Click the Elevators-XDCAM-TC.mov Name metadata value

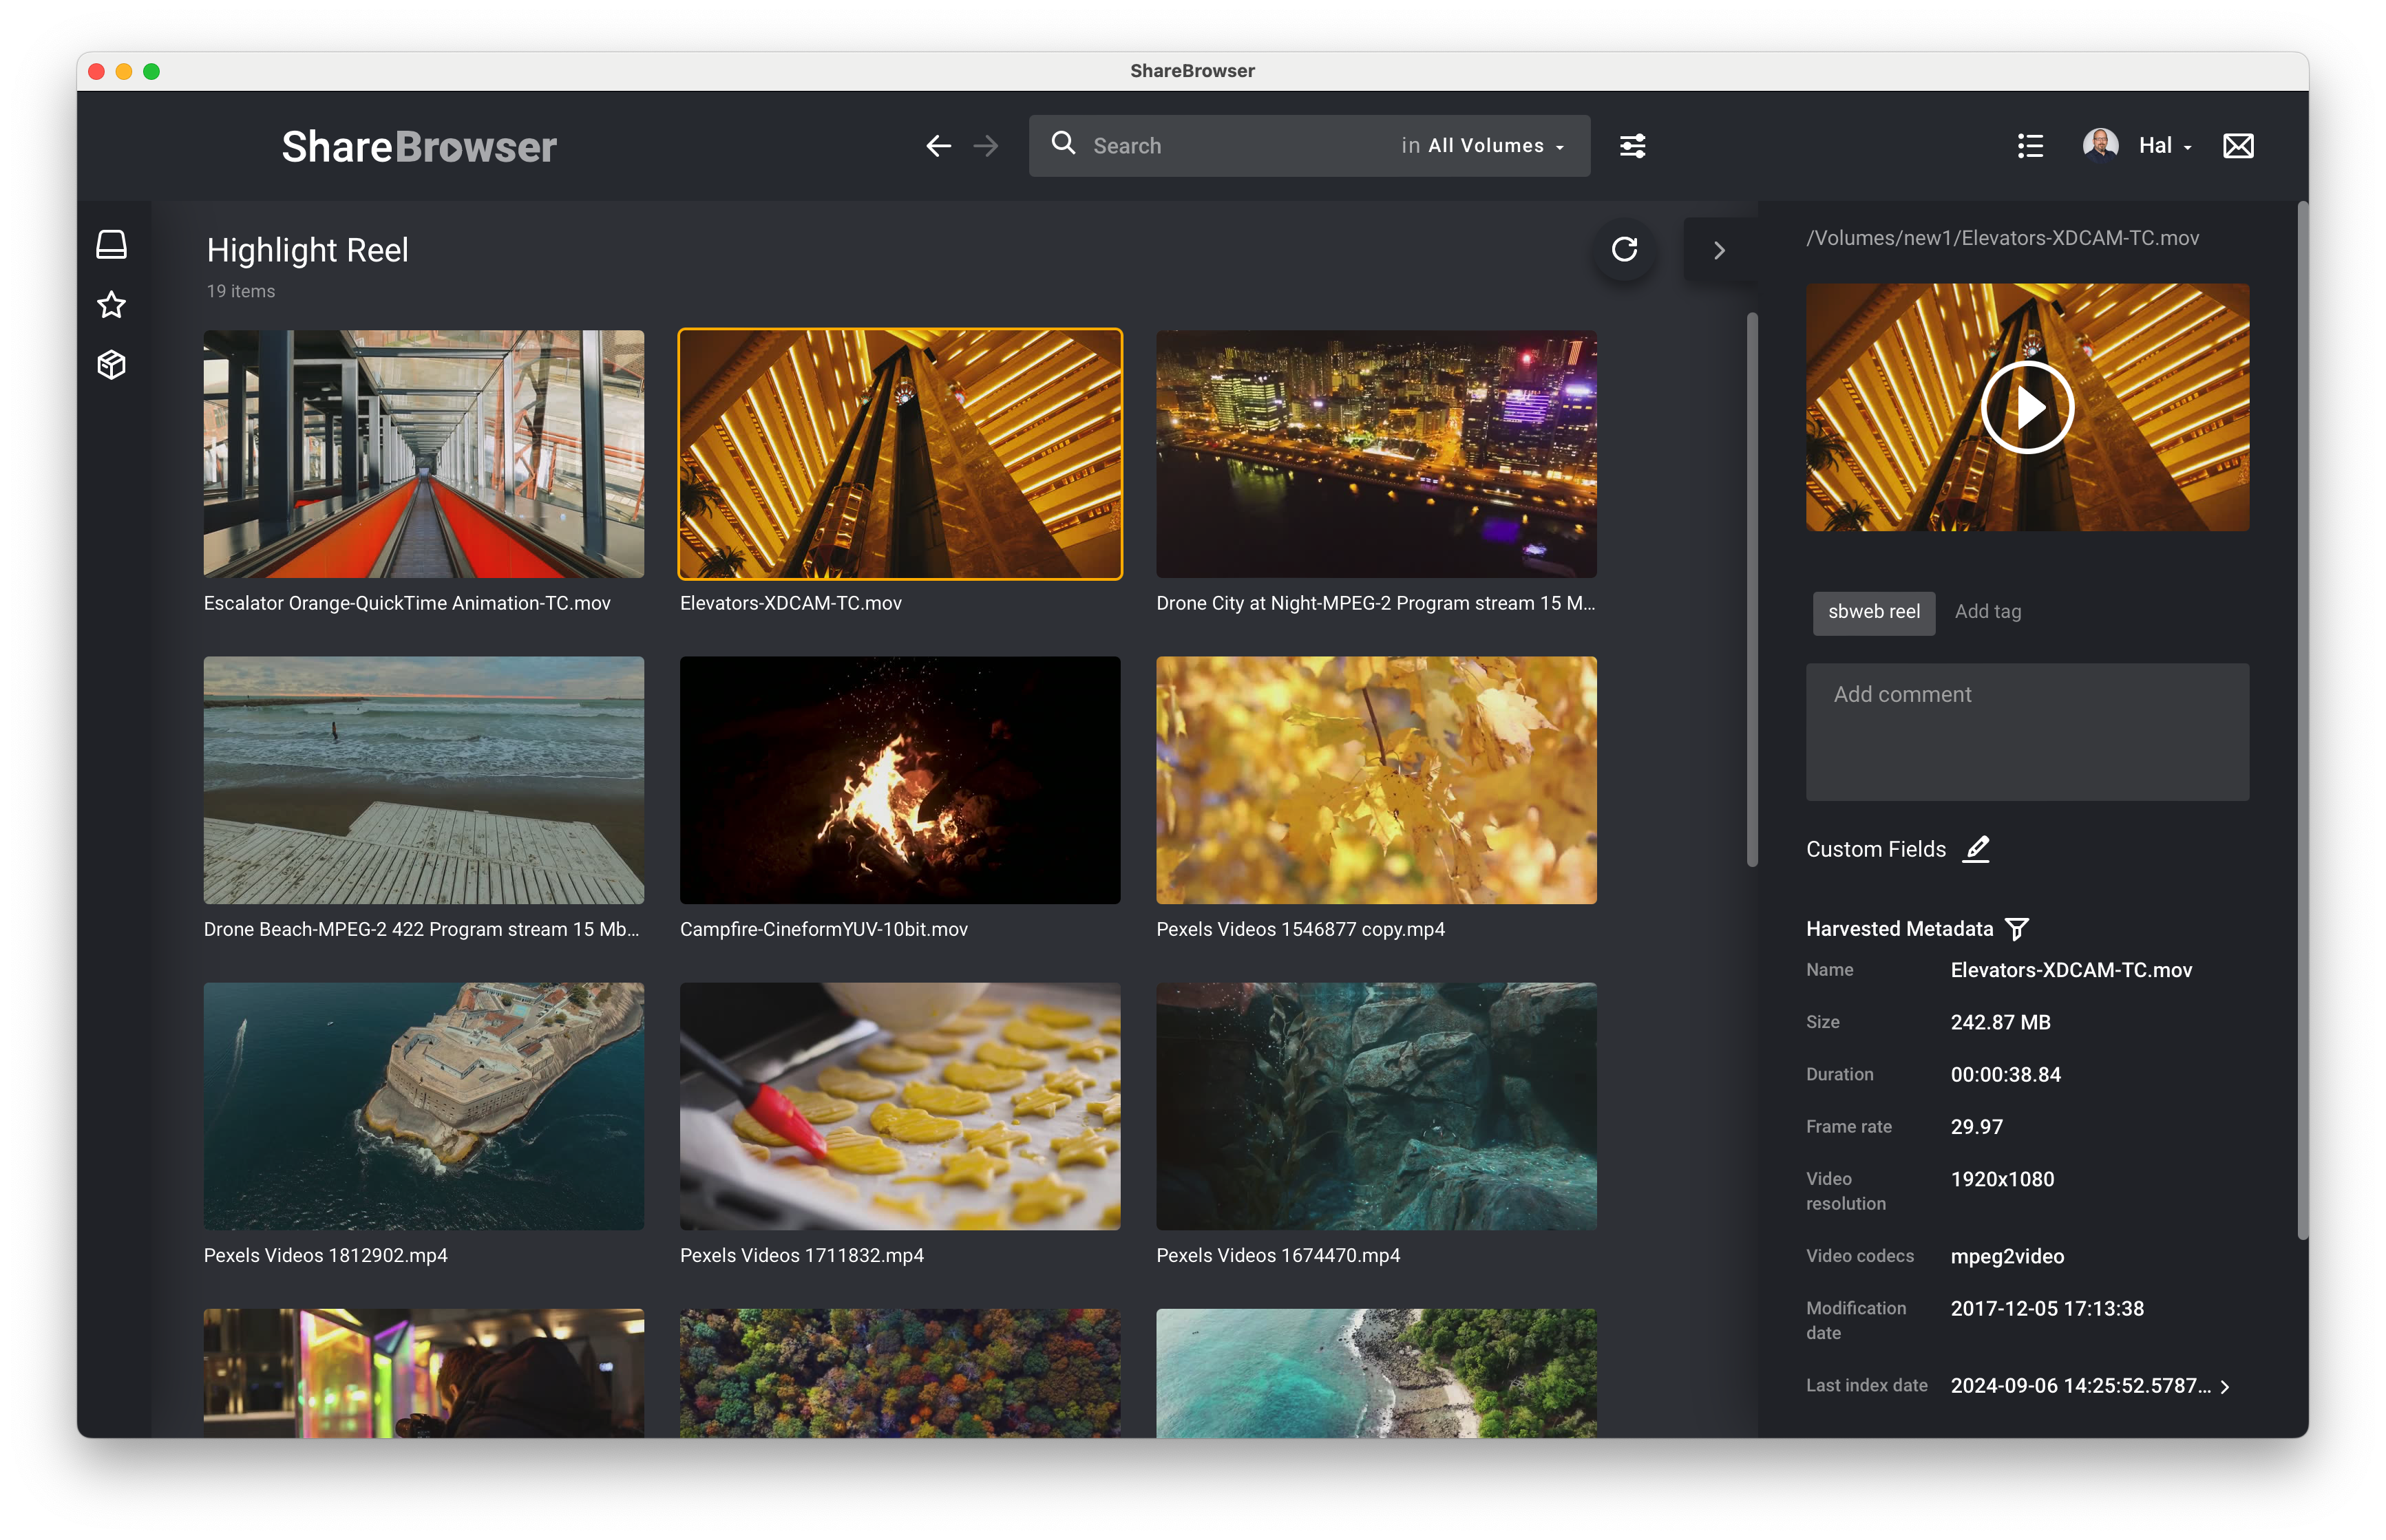(2071, 970)
